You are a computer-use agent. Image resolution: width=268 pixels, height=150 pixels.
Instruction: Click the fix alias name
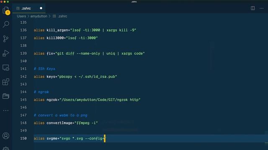pos(50,53)
